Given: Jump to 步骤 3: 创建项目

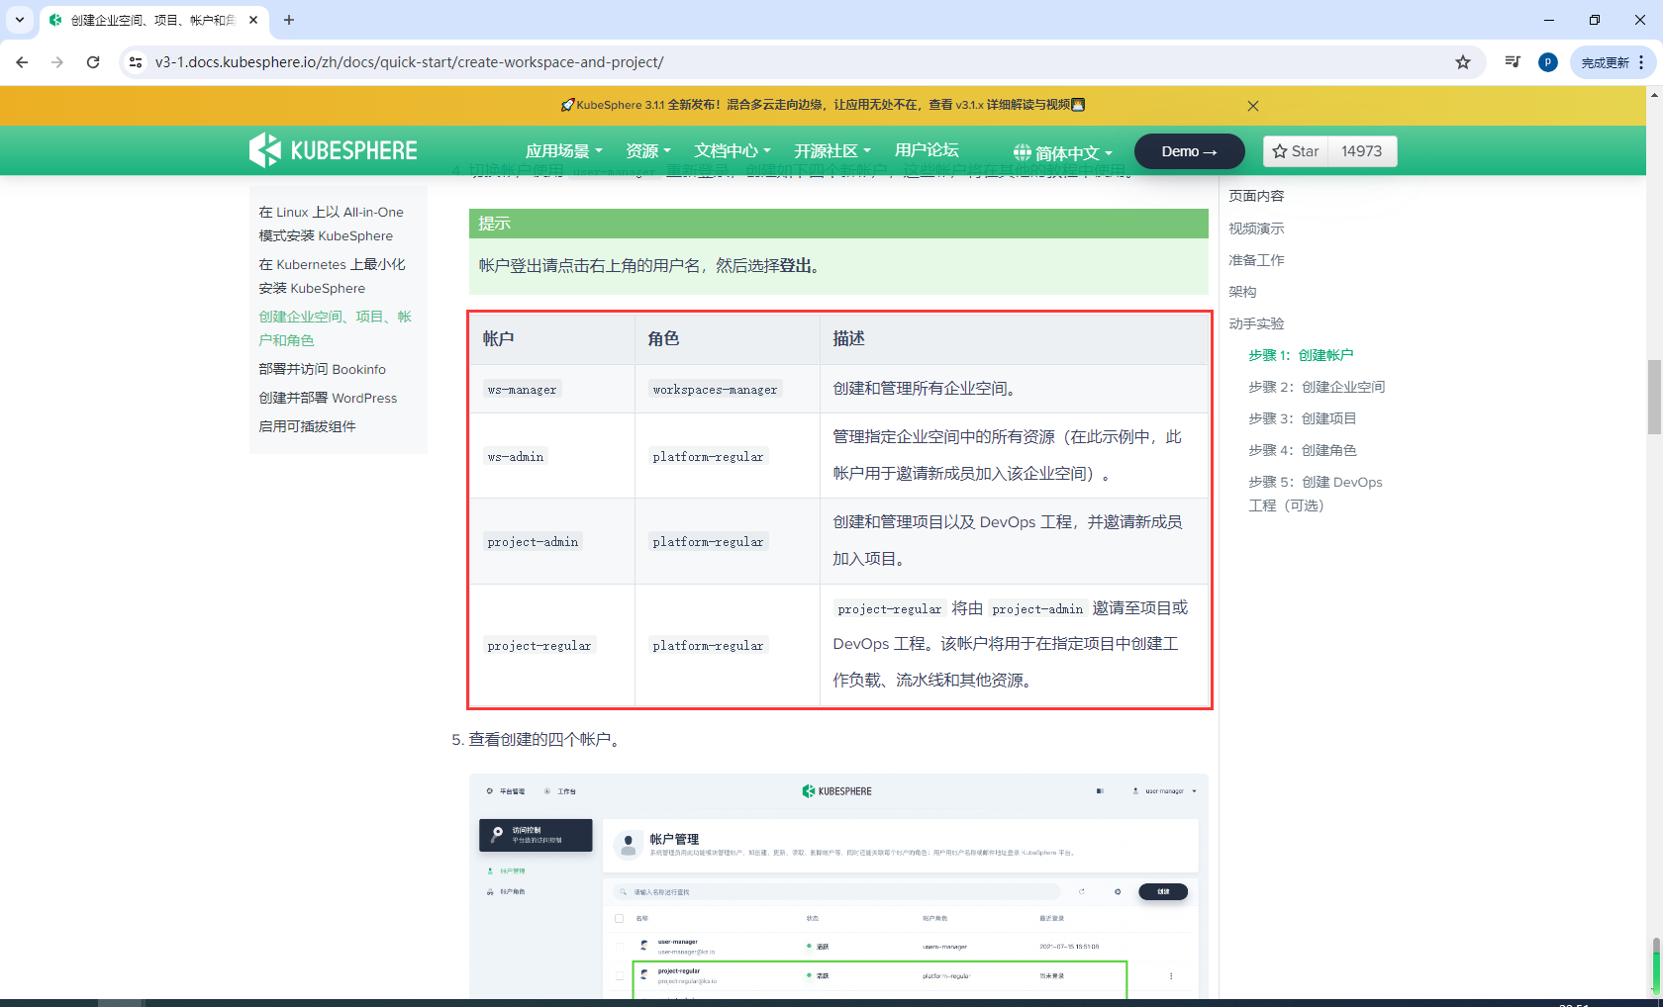Looking at the screenshot, I should point(1303,418).
